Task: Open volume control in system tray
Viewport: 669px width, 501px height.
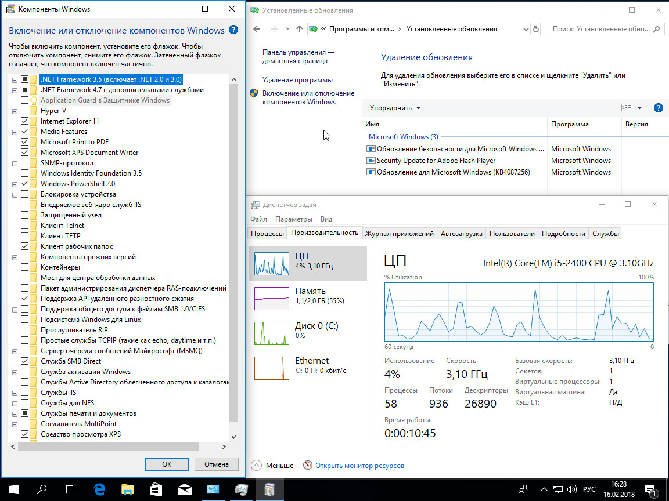Action: click(x=572, y=489)
